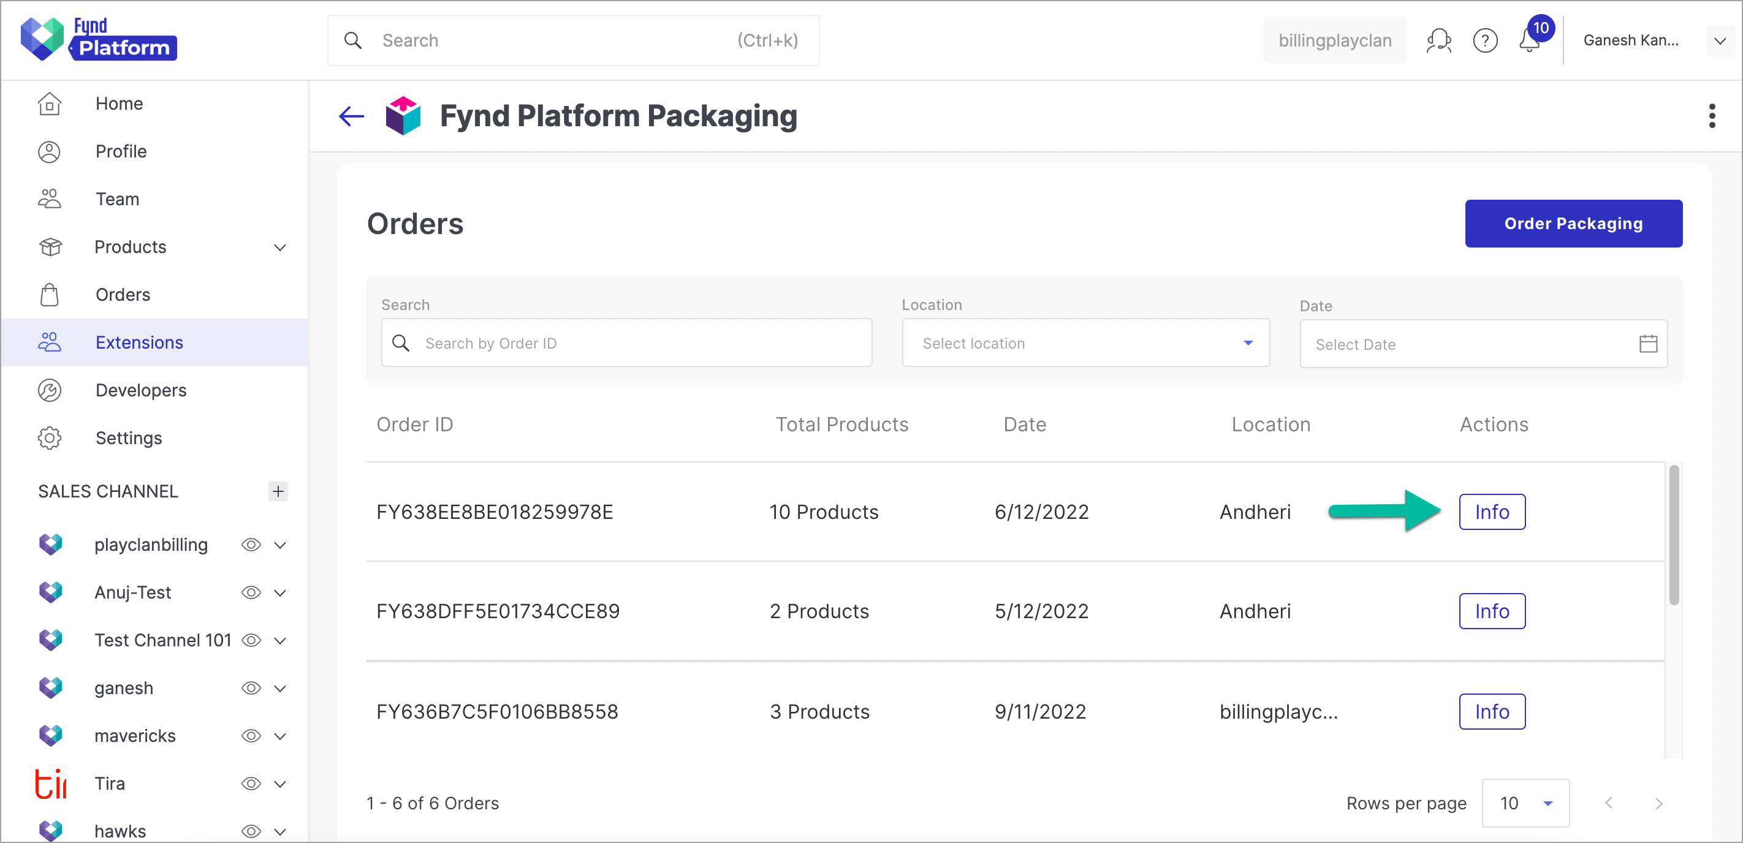This screenshot has height=843, width=1743.
Task: Click the Developers sidebar icon
Action: 50,390
